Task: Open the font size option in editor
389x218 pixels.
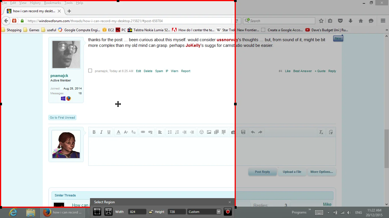Action: pyautogui.click(x=126, y=132)
